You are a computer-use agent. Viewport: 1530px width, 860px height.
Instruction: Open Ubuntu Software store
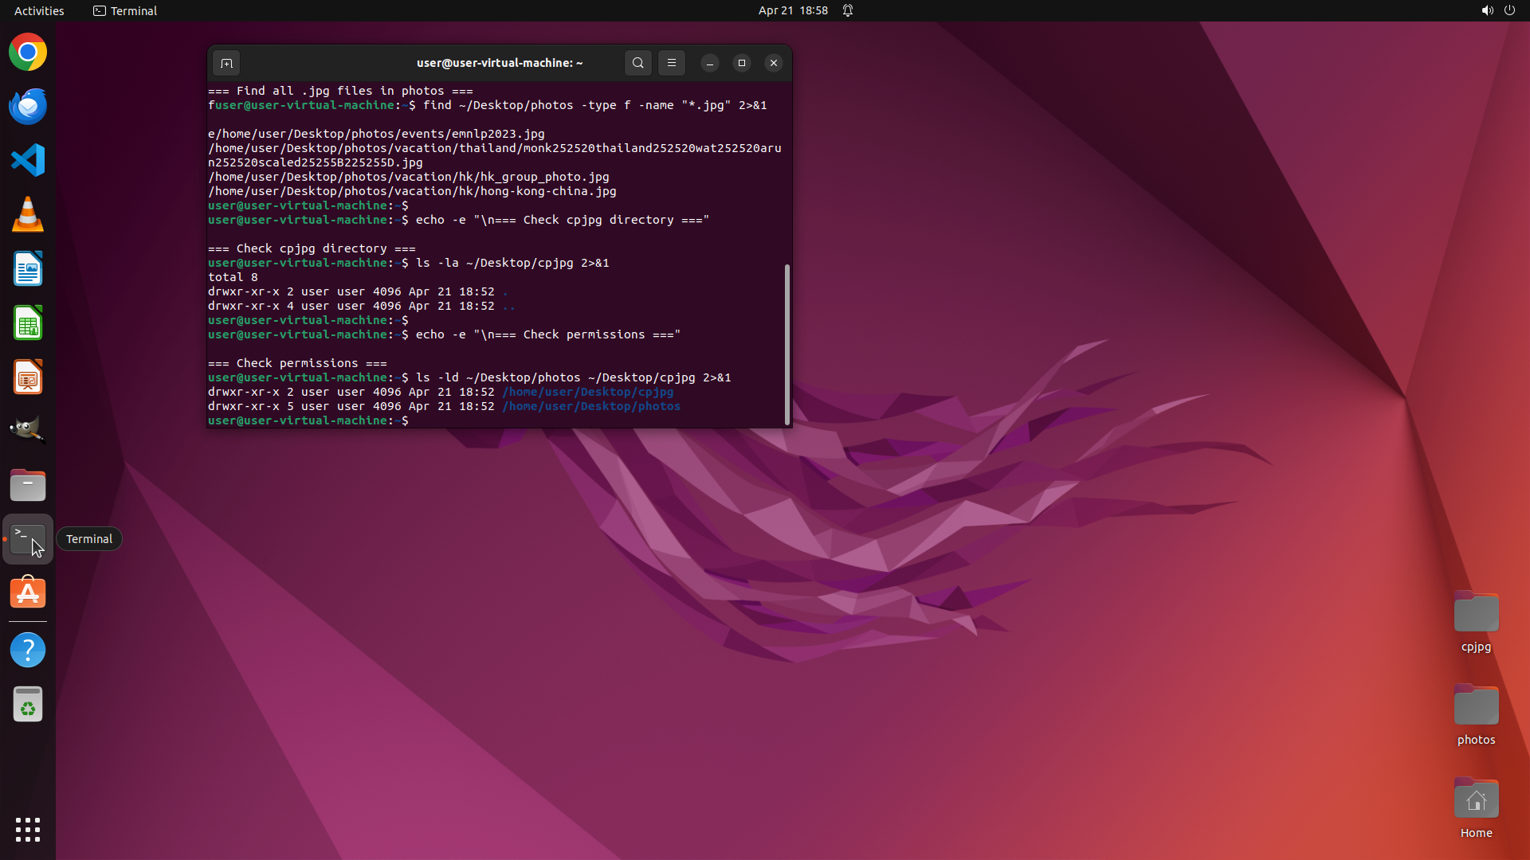click(x=28, y=593)
